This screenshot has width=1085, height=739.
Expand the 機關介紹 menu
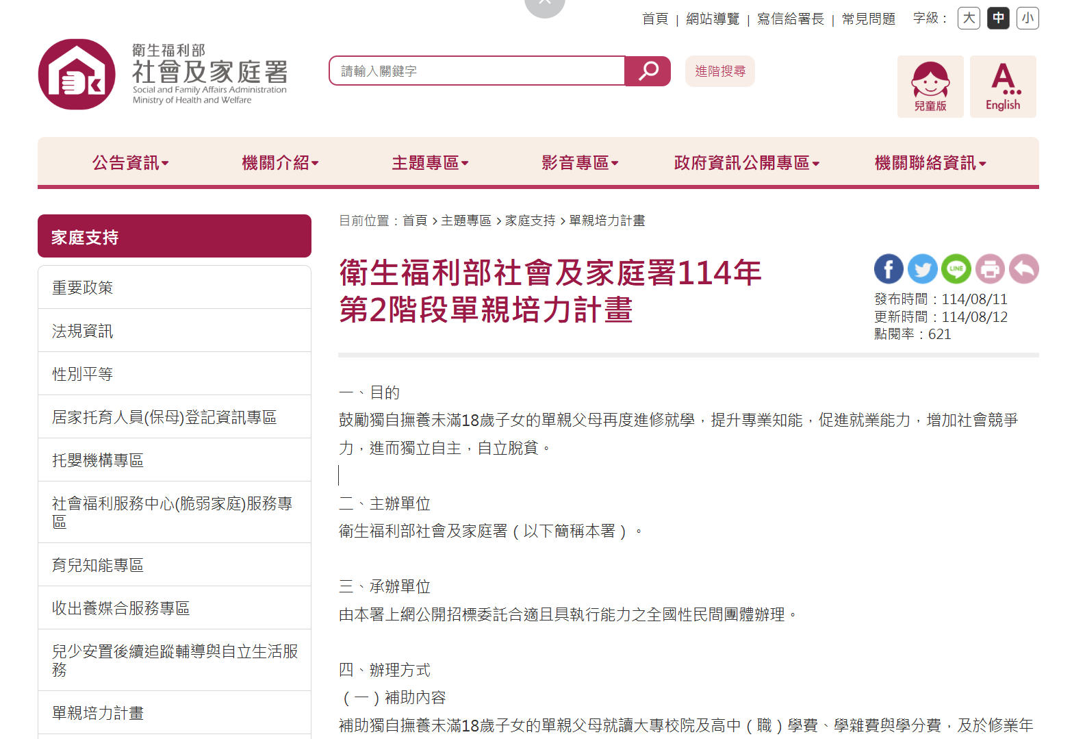(x=280, y=163)
